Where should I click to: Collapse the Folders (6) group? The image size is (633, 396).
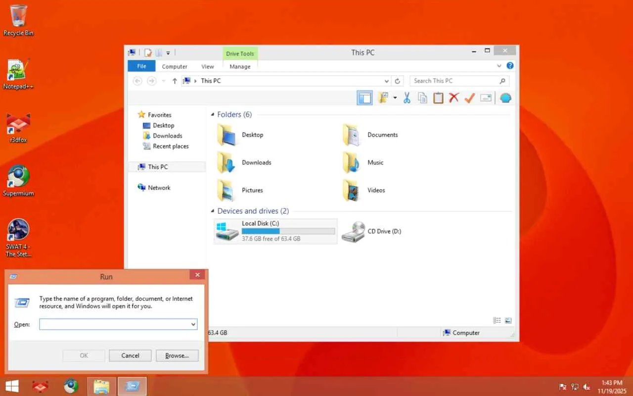pyautogui.click(x=213, y=115)
